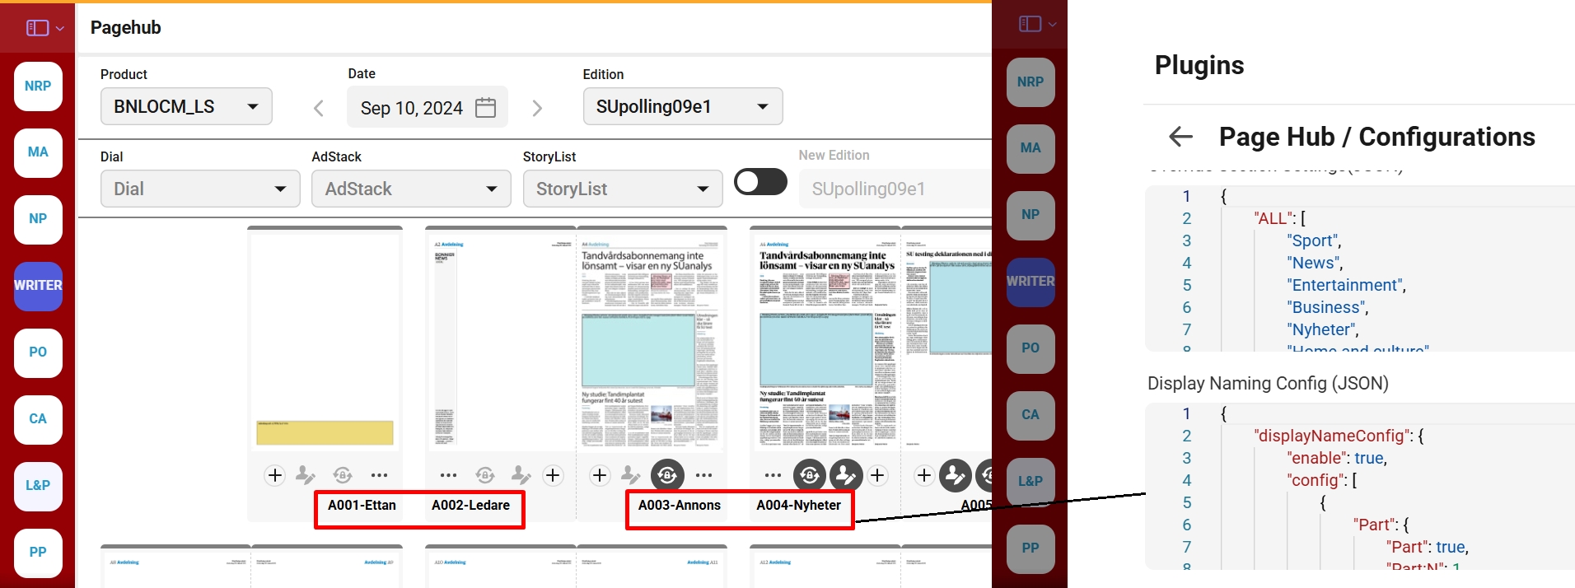1575x588 pixels.
Task: Select the A003-Annons page thumbnail
Action: point(651,342)
